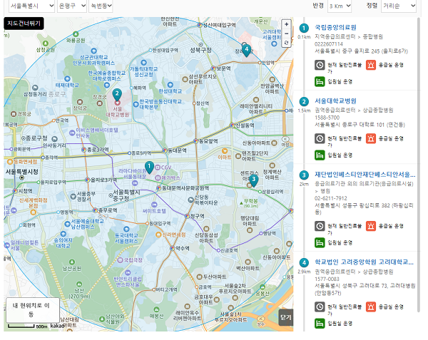This screenshot has width=428, height=340.
Task: Click inpatient bed icon under 서울대학교병원
Action: [320, 155]
